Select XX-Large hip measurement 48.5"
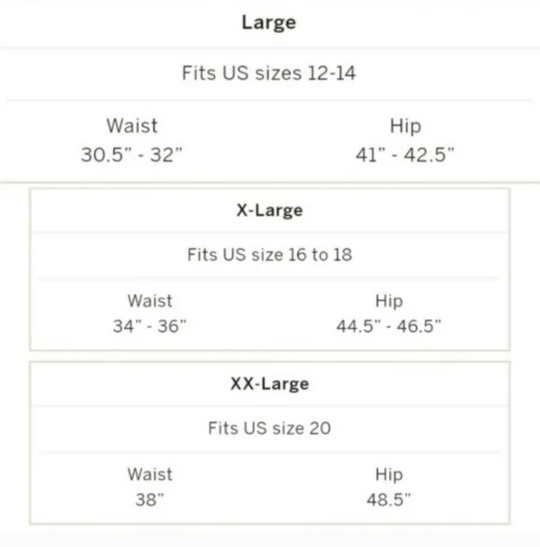Viewport: 540px width, 547px height. coord(389,500)
